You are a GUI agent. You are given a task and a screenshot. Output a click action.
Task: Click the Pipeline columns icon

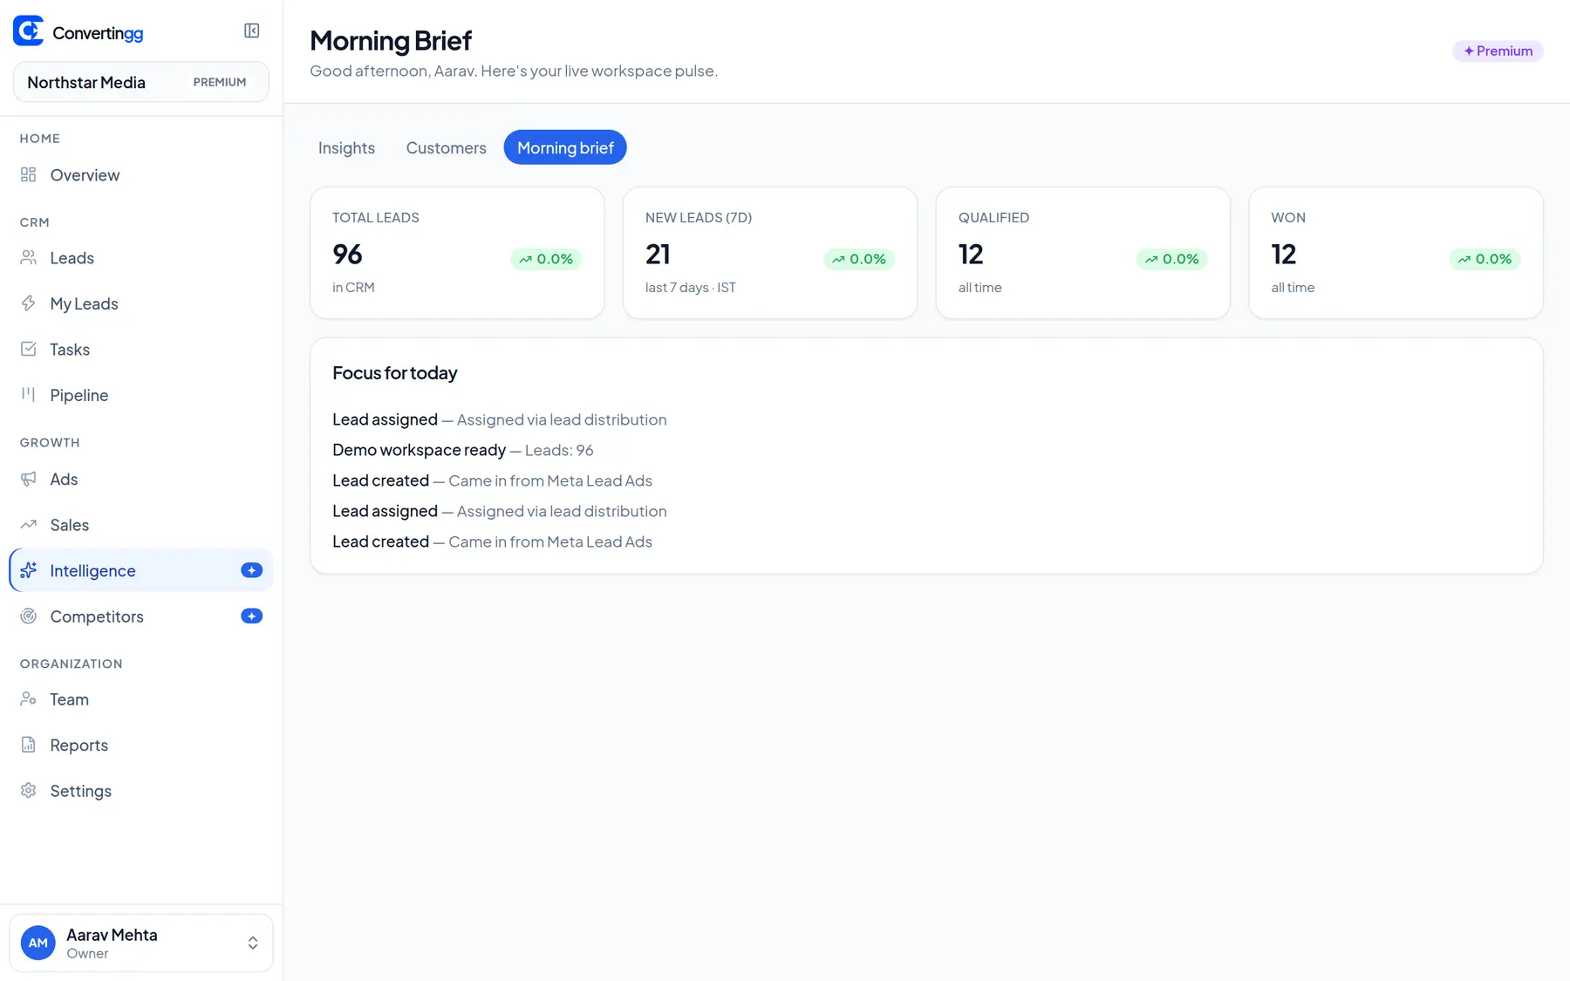pos(29,394)
